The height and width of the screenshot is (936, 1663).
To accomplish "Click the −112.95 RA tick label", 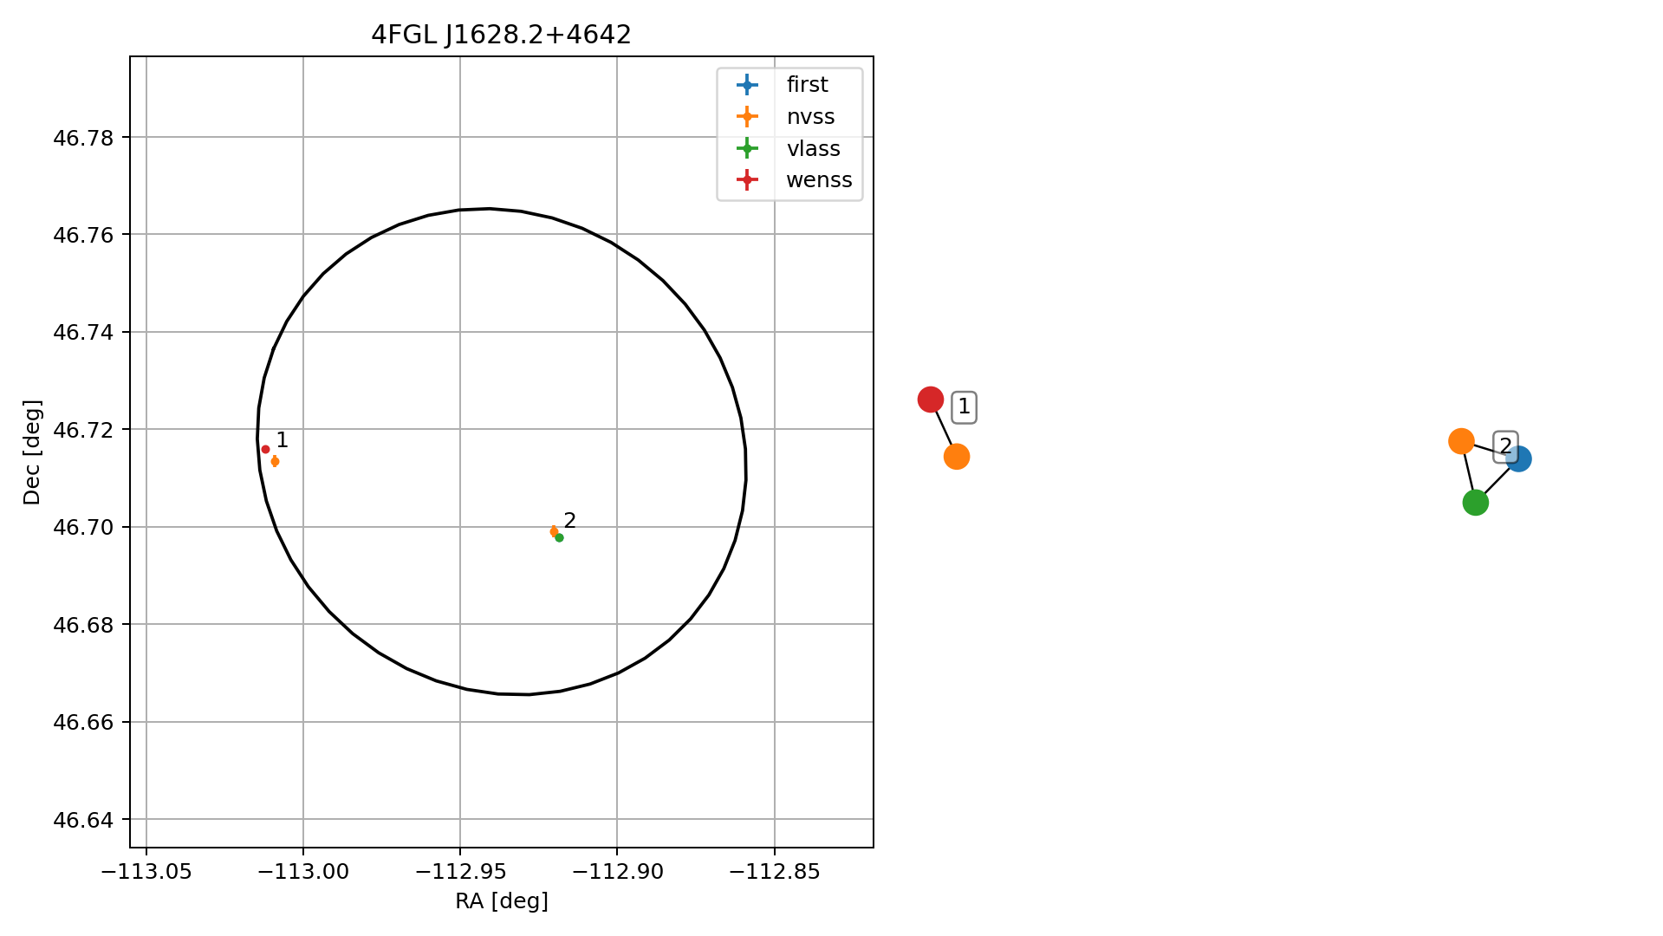I will (x=460, y=872).
